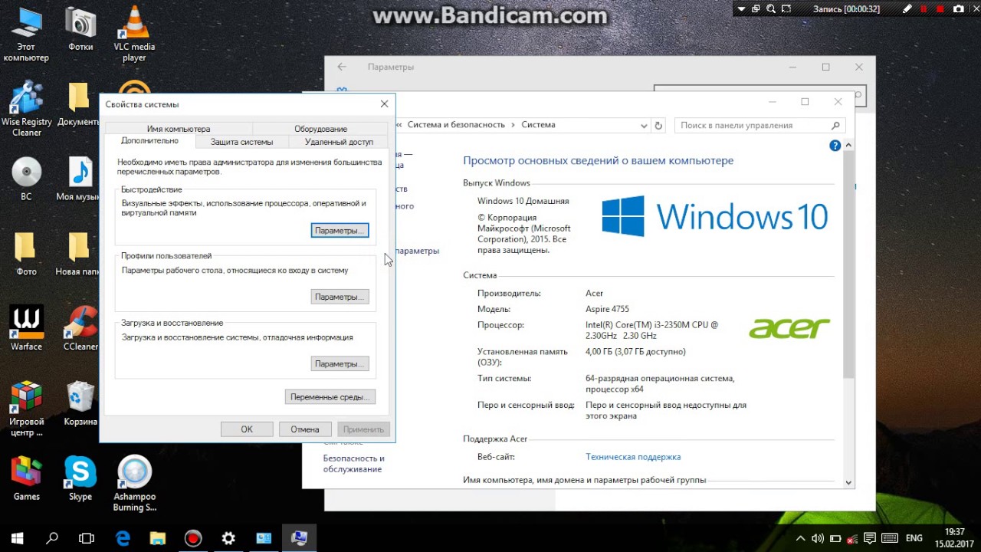The image size is (981, 552).
Task: Stop the Bandicam recording
Action: [x=940, y=9]
